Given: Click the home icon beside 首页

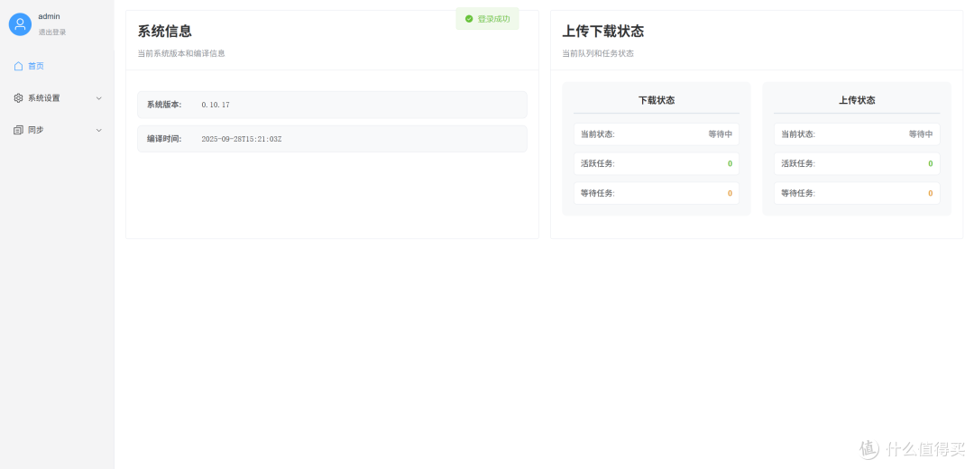Looking at the screenshot, I should tap(18, 66).
